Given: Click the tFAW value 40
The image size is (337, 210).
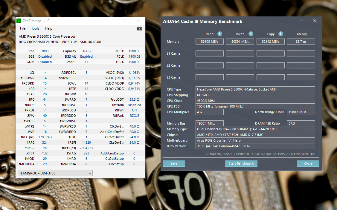Looking at the screenshot, I should [45, 116].
